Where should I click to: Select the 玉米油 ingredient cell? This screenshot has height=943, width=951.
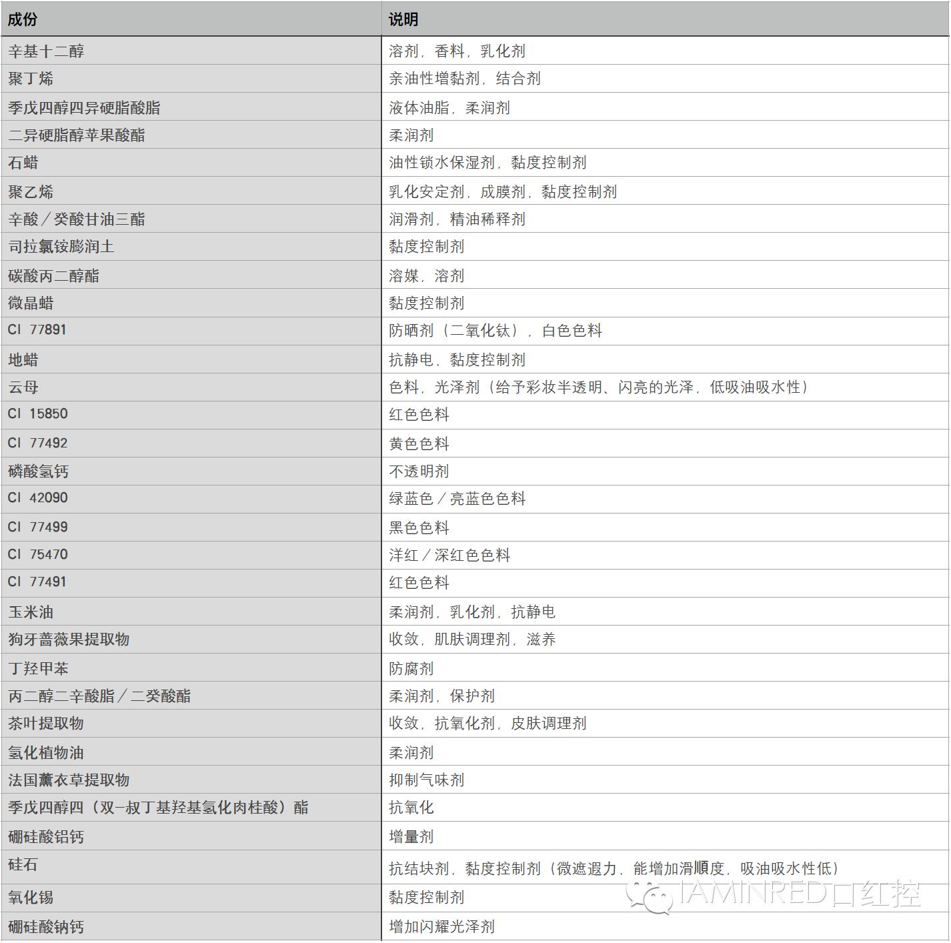point(31,612)
